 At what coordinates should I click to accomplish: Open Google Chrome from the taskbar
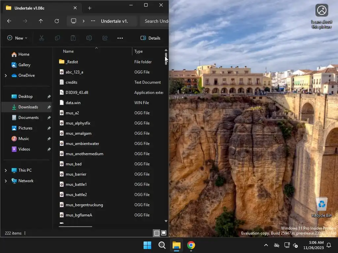[191, 245]
